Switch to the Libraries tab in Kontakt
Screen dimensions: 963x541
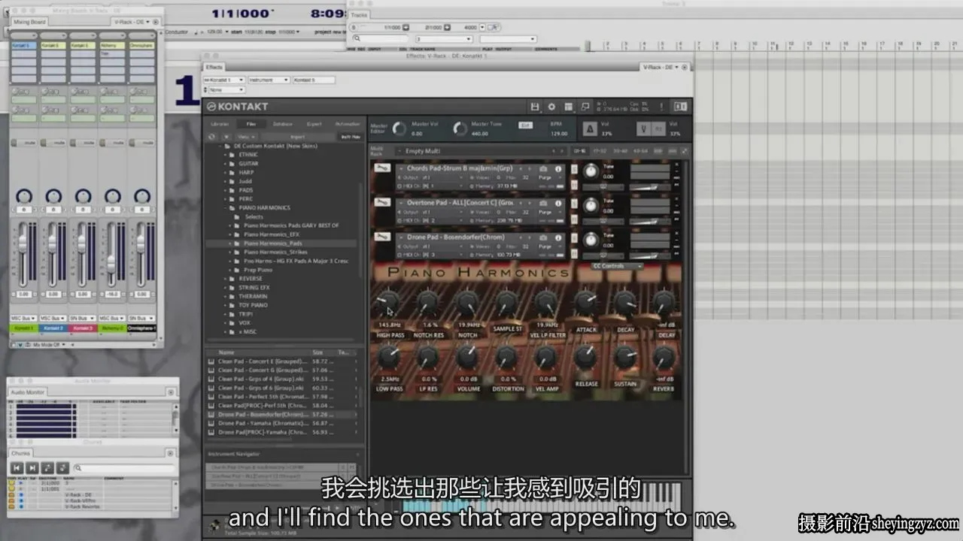pyautogui.click(x=220, y=124)
